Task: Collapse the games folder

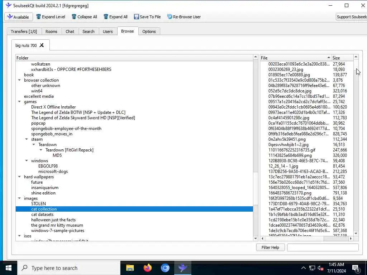Action: click(19, 101)
